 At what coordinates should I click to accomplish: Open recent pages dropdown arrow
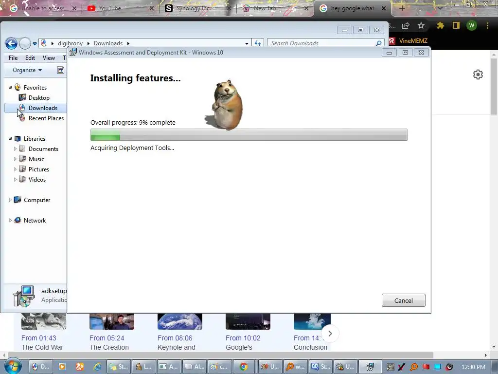(35, 43)
